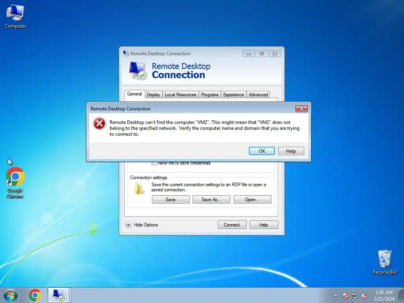Show hidden system tray icons
The width and height of the screenshot is (404, 303).
(x=335, y=296)
